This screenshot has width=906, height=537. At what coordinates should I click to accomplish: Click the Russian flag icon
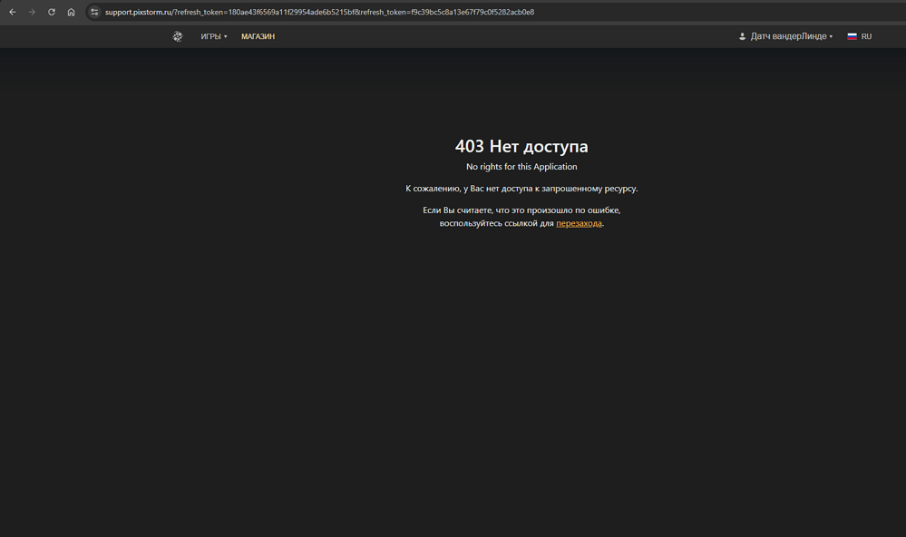point(852,36)
